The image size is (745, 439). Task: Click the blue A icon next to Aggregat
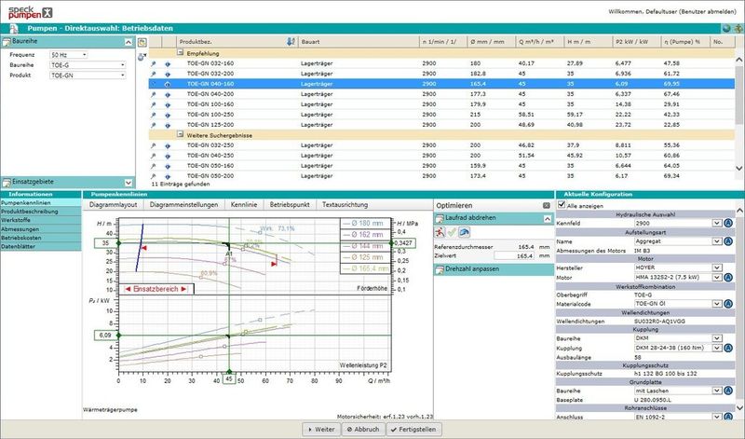tap(728, 241)
